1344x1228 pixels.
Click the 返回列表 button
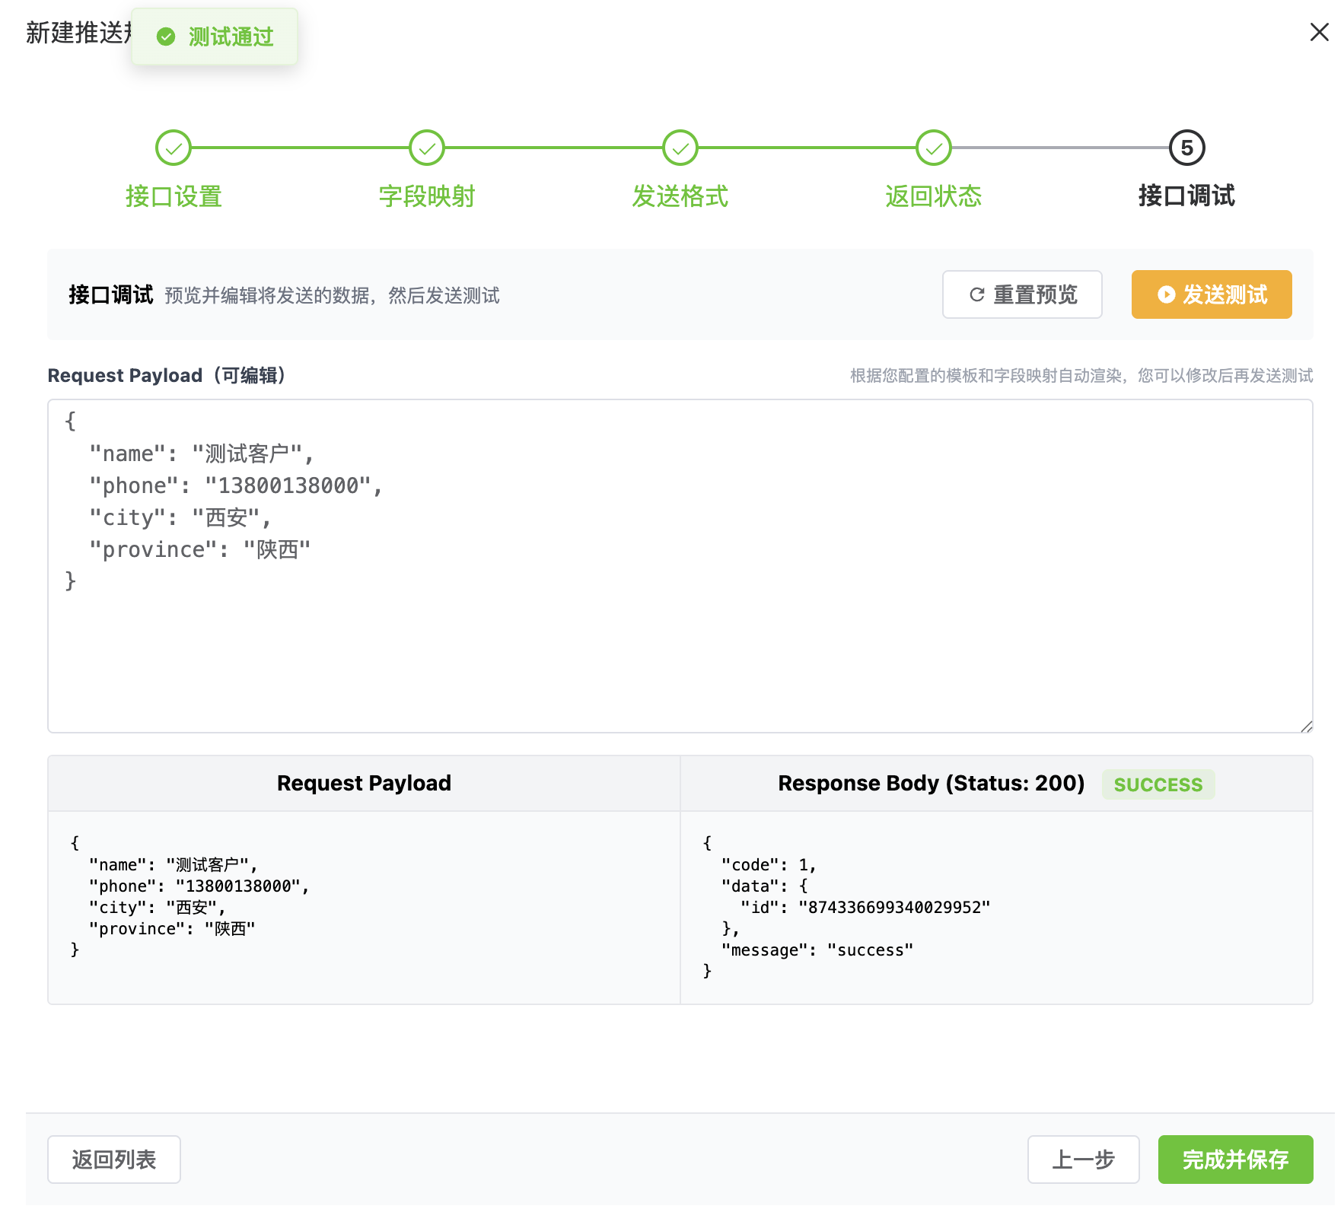[114, 1160]
